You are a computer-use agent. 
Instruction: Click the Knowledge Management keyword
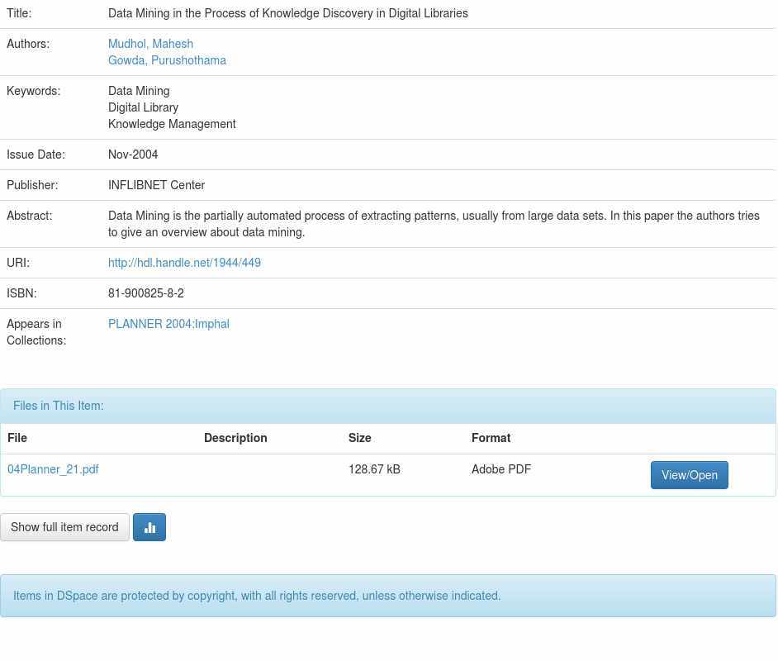pyautogui.click(x=172, y=124)
